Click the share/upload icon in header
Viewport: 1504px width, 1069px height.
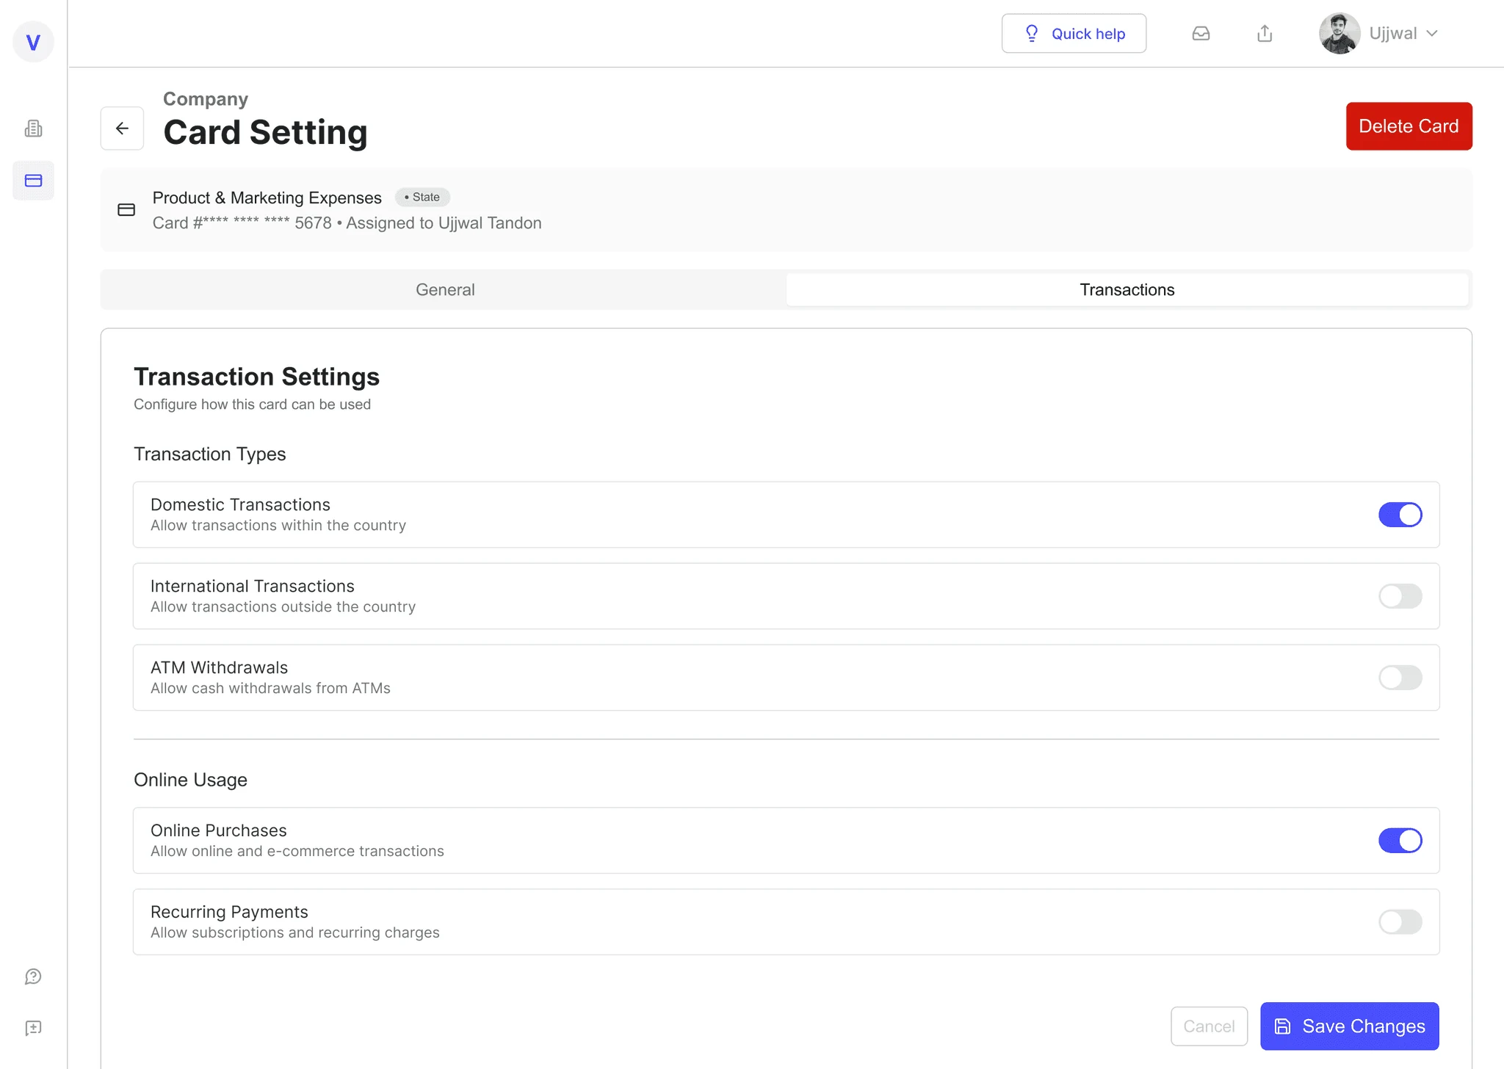point(1265,34)
